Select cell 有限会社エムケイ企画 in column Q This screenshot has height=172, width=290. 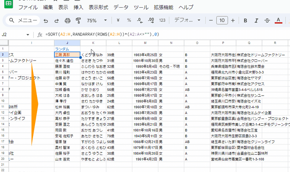tap(249, 113)
